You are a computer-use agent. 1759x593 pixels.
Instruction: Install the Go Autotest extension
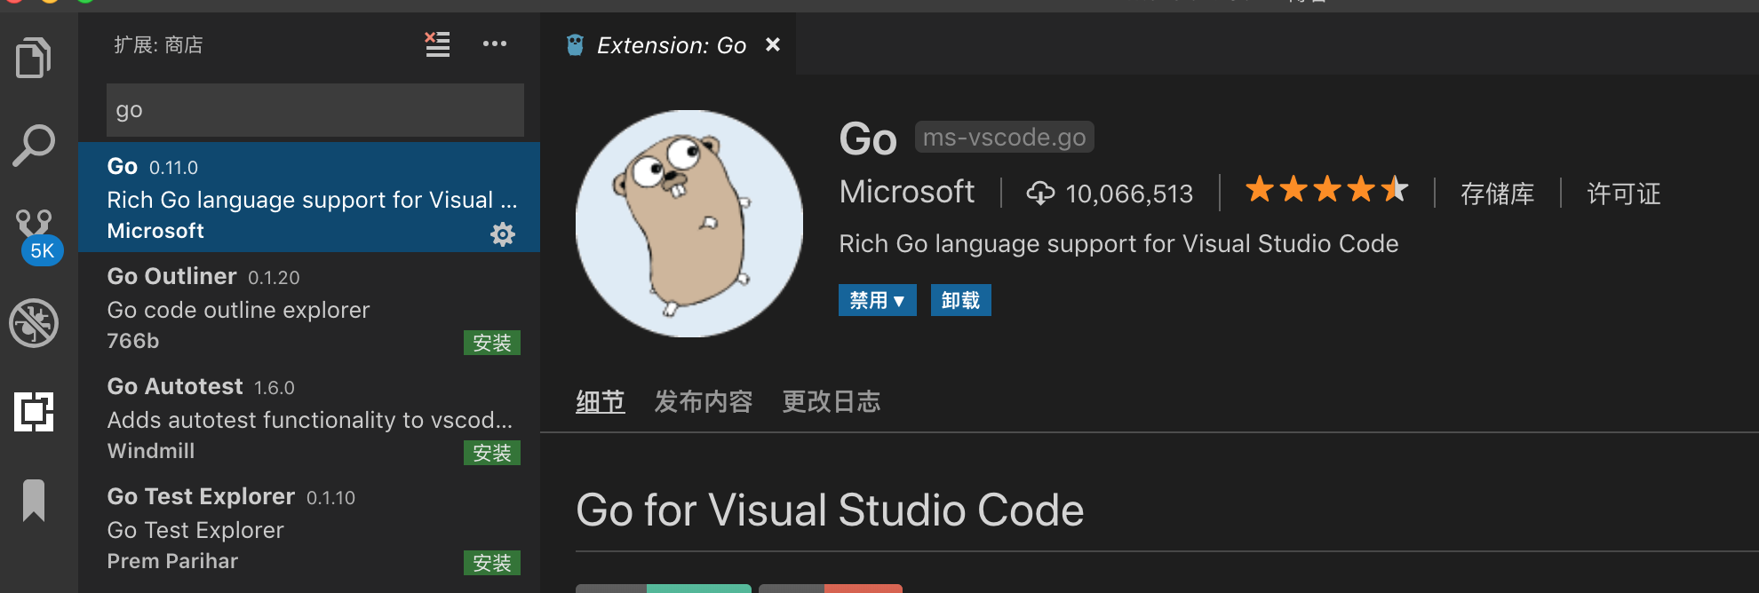pos(492,453)
